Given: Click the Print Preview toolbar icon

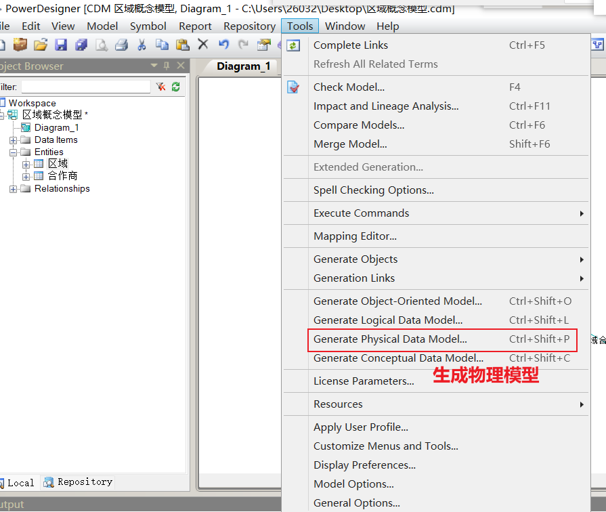Looking at the screenshot, I should tap(102, 45).
